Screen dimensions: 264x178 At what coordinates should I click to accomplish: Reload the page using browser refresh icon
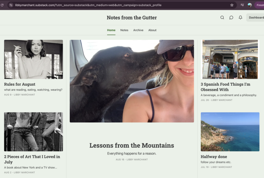click(2, 5)
